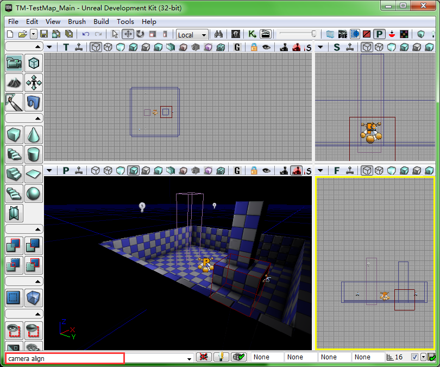The image size is (440, 367).
Task: Choose the Spiral Staircase brush
Action: point(14,194)
